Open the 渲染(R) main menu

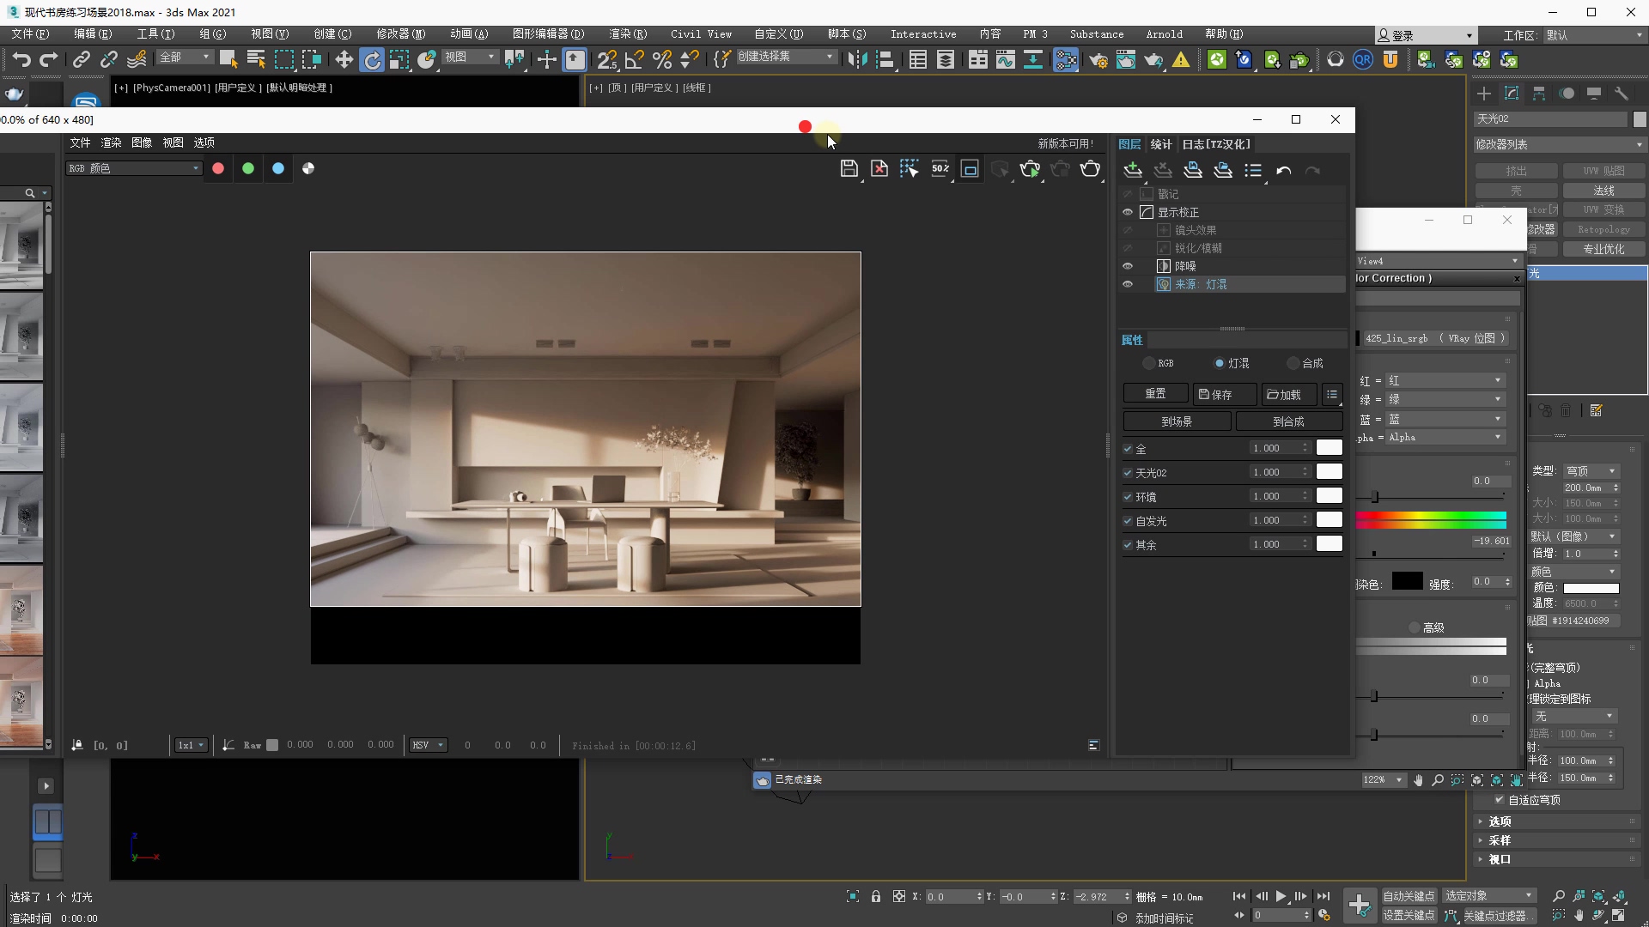click(627, 34)
